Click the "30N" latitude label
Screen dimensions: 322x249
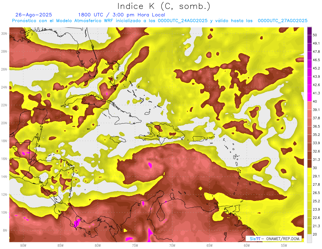click(4, 34)
